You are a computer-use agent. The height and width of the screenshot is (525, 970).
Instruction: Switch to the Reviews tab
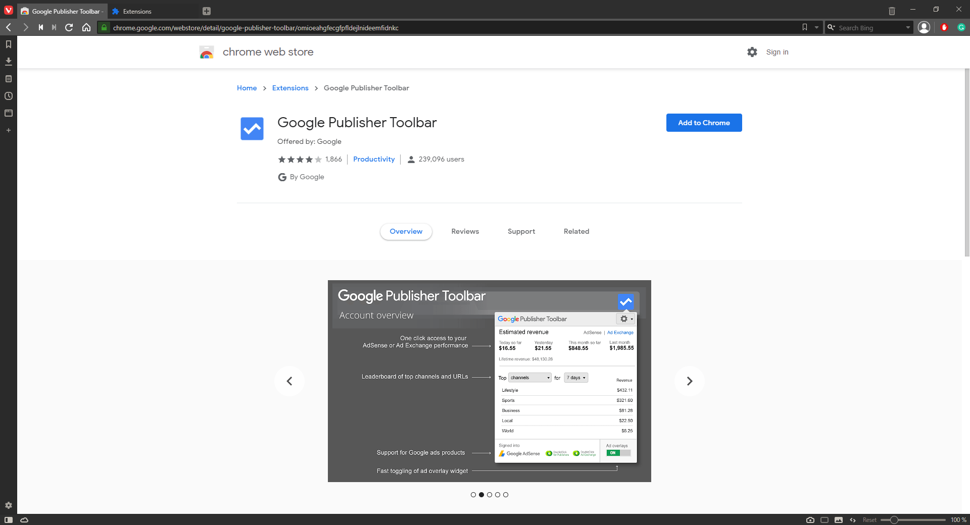(x=465, y=231)
